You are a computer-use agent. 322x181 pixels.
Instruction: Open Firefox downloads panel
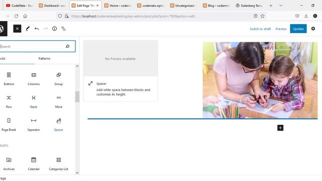pos(306,16)
